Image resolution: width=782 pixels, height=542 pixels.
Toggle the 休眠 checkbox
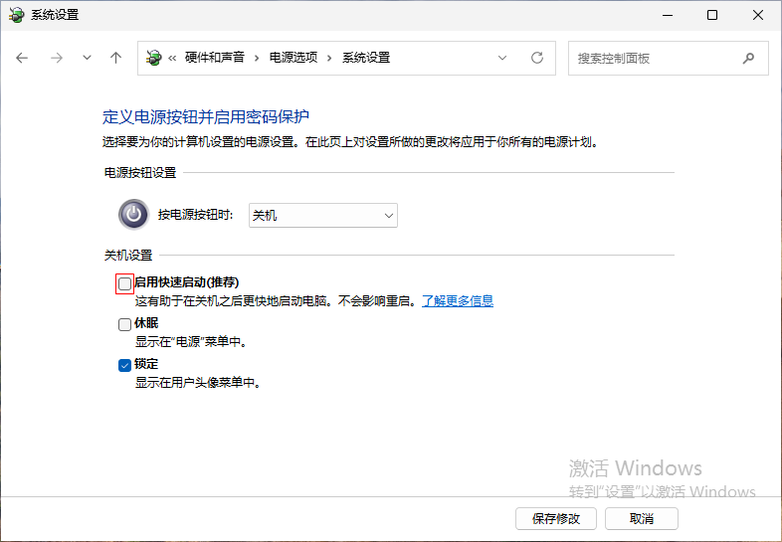point(124,324)
